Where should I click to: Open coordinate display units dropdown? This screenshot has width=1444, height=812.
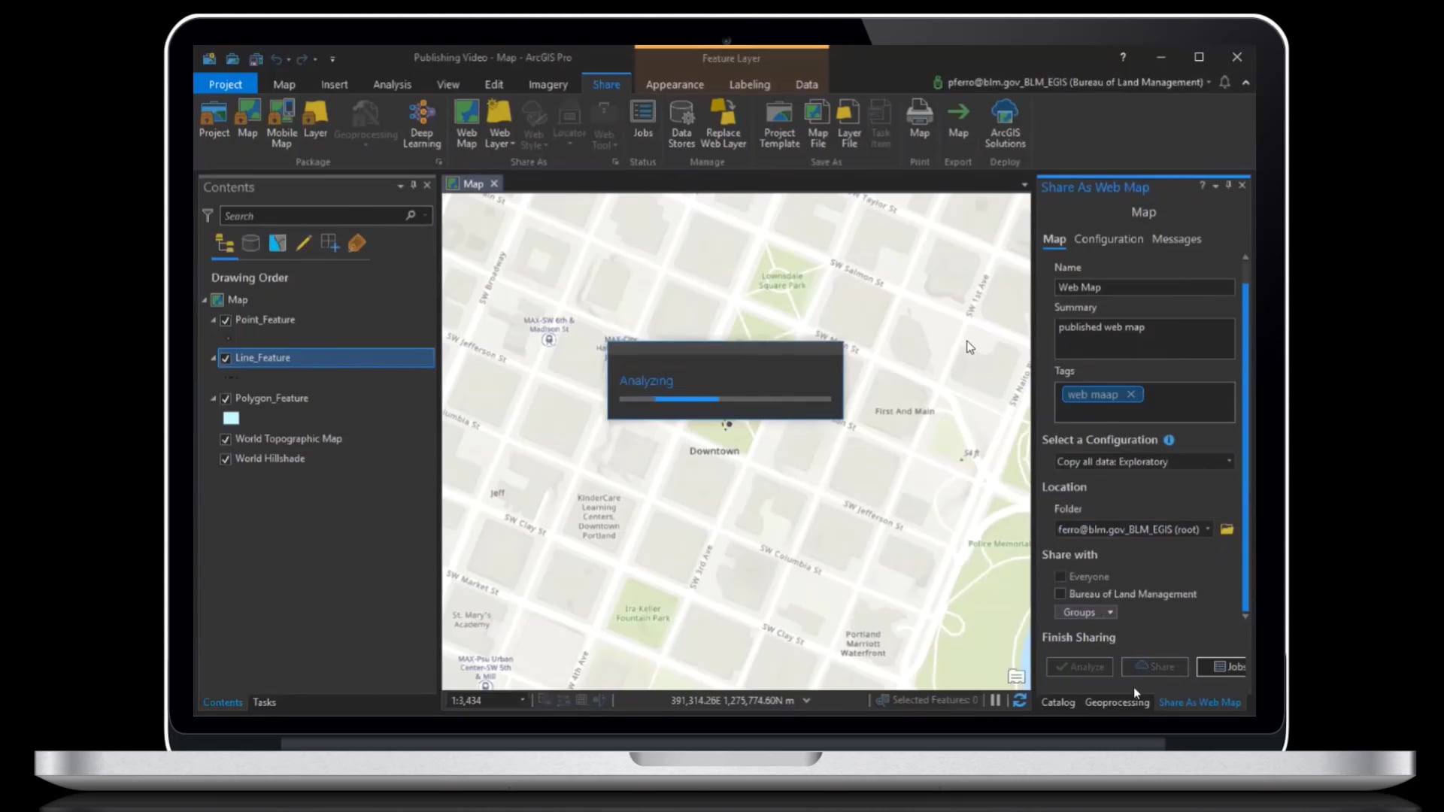(x=806, y=700)
